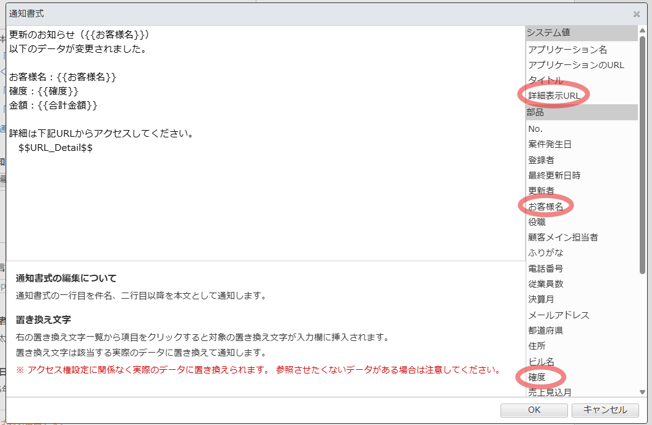652x425 pixels.
Task: Insert メールアドレス placeholder
Action: [558, 315]
